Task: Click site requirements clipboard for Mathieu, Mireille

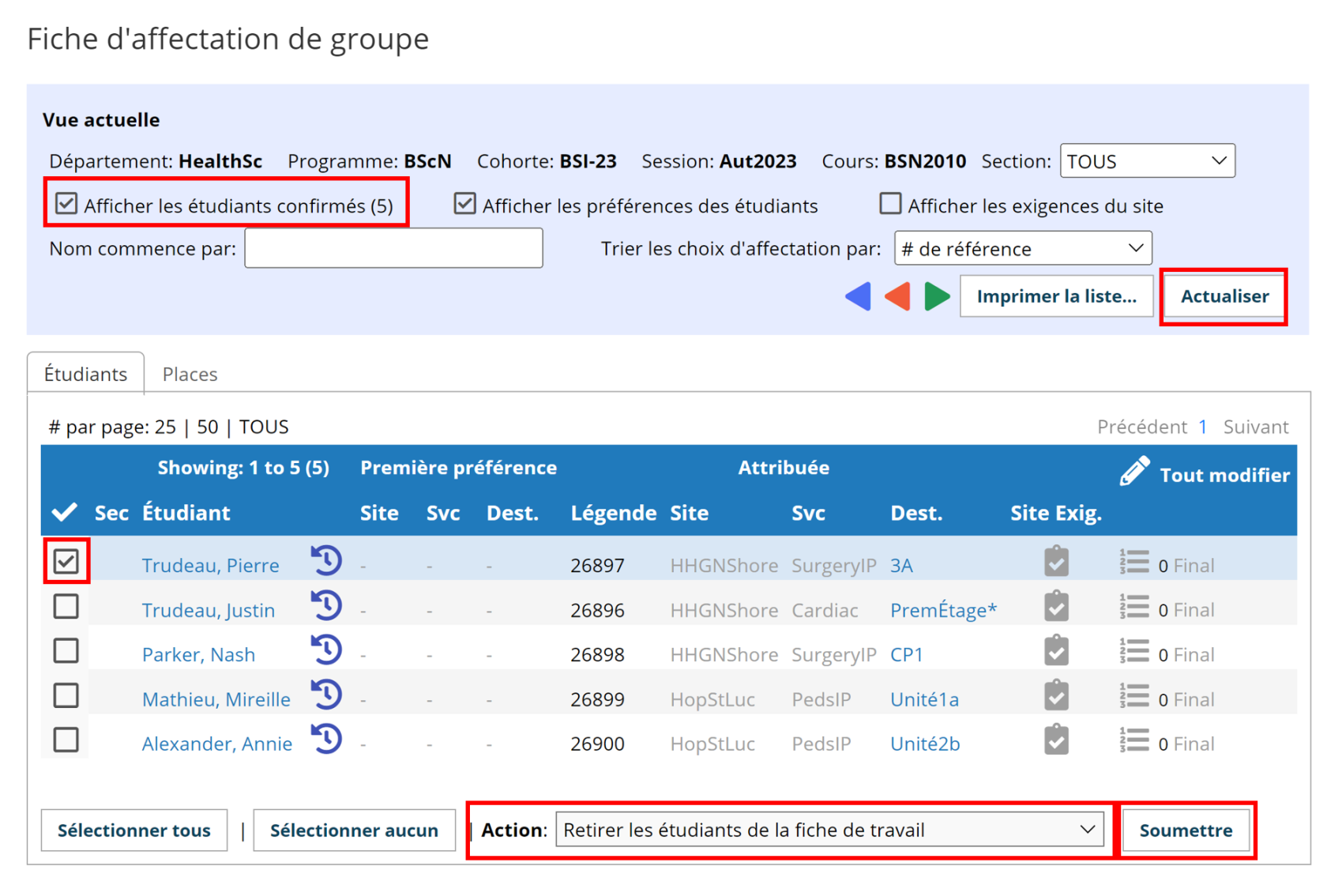Action: point(1056,695)
